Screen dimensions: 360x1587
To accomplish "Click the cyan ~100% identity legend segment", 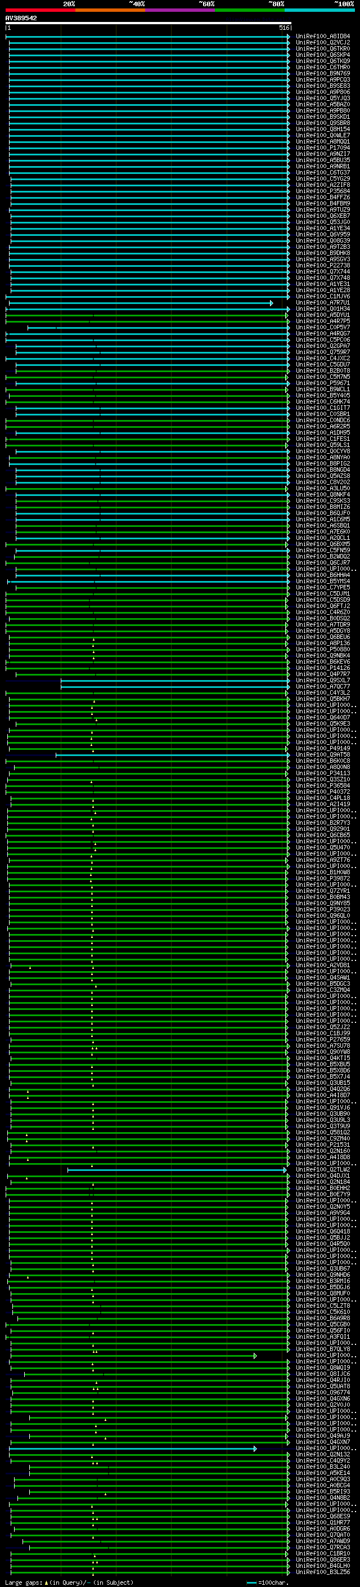I will pos(319,10).
